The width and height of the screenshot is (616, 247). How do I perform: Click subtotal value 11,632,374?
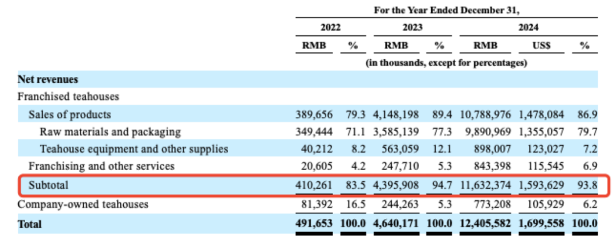(x=485, y=185)
